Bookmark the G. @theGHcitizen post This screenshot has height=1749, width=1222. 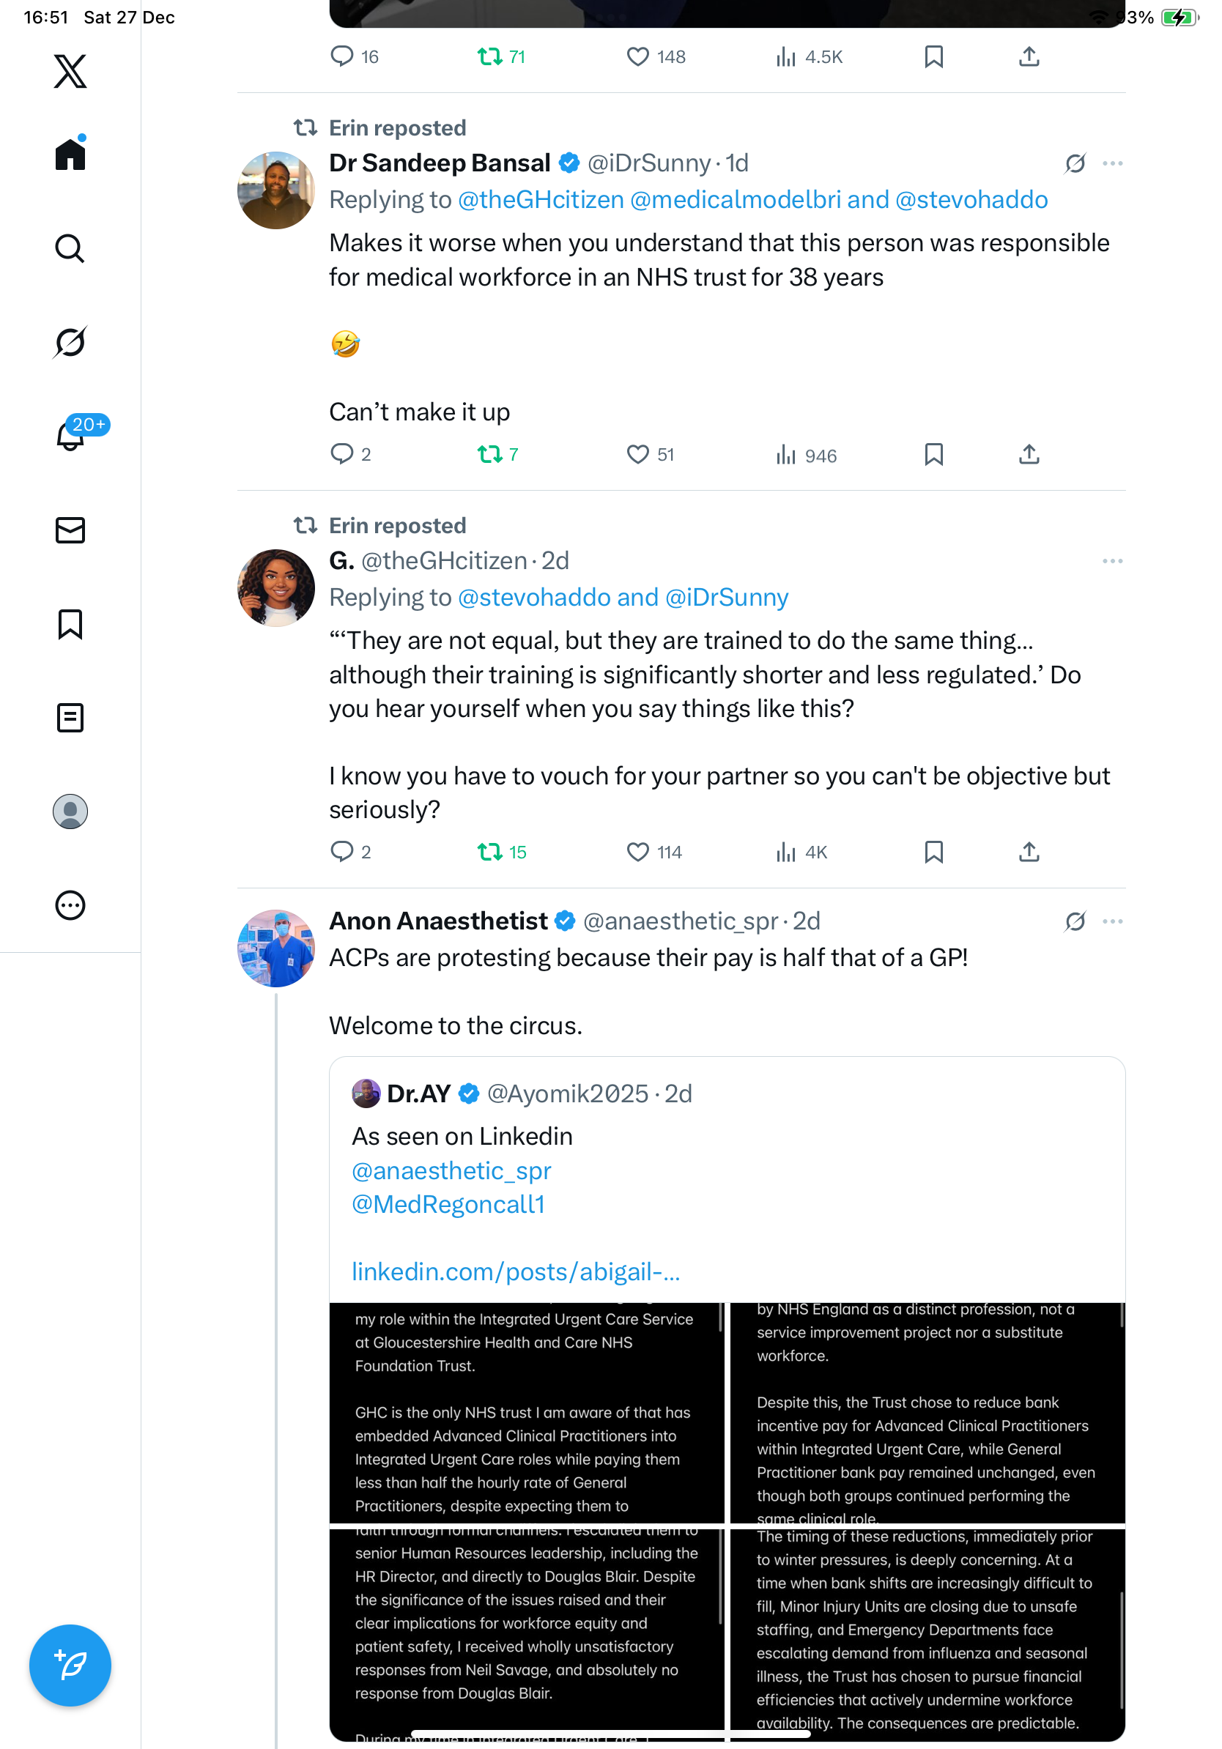[x=933, y=852]
